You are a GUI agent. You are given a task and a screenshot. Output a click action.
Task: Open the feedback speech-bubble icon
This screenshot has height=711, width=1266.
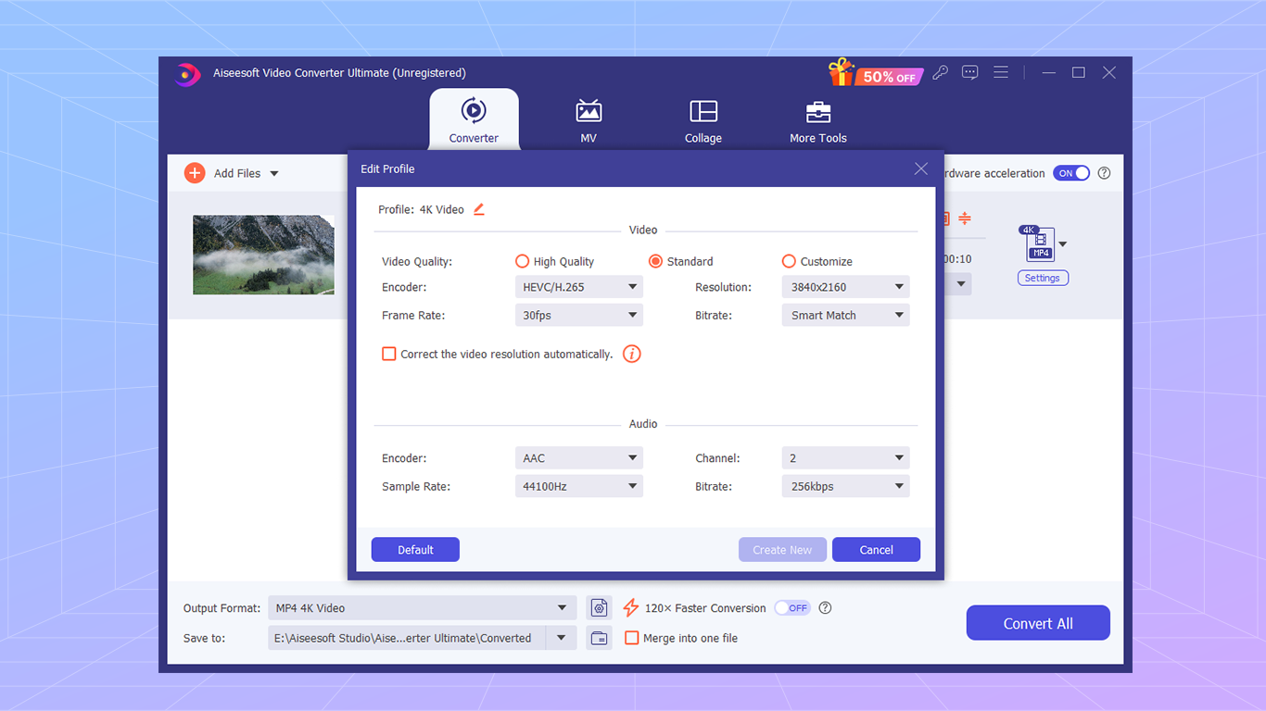[969, 71]
